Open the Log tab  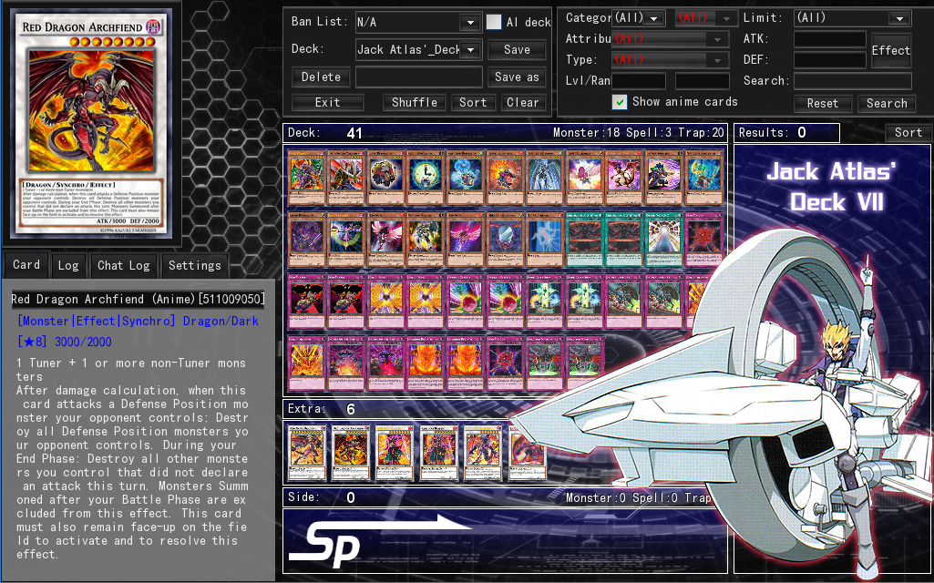68,266
